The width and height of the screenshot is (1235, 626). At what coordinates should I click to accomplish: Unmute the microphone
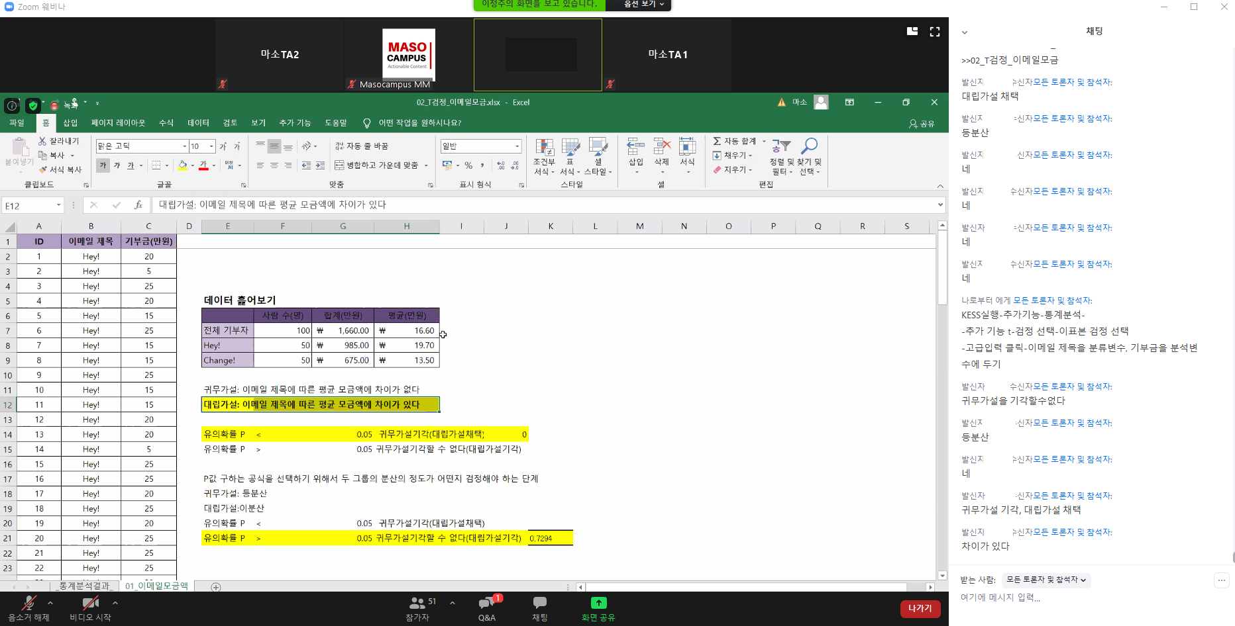pos(28,604)
